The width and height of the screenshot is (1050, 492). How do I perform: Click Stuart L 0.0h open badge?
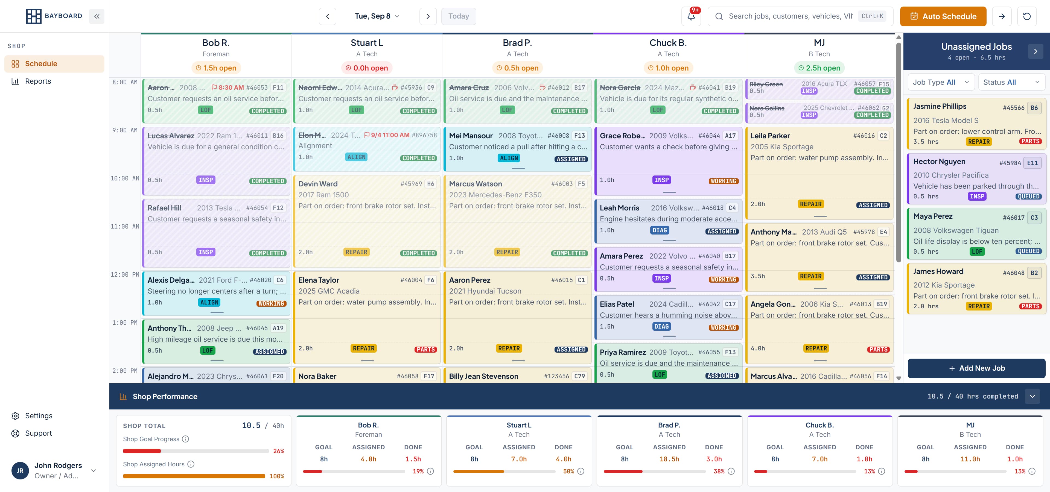367,68
